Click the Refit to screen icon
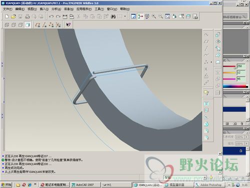250x188 pixels. point(167,16)
